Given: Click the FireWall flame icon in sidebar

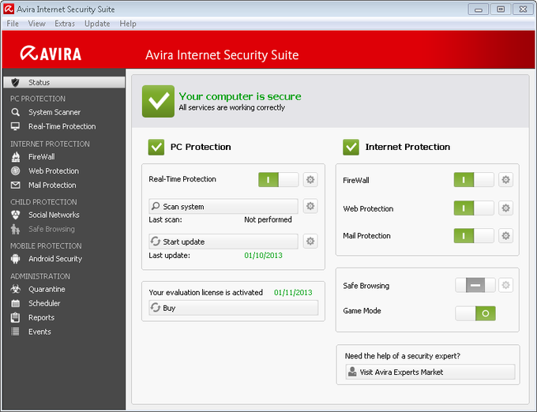Looking at the screenshot, I should 16,157.
